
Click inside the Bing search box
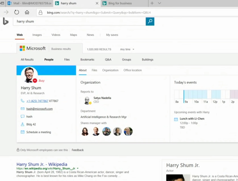tap(79, 21)
